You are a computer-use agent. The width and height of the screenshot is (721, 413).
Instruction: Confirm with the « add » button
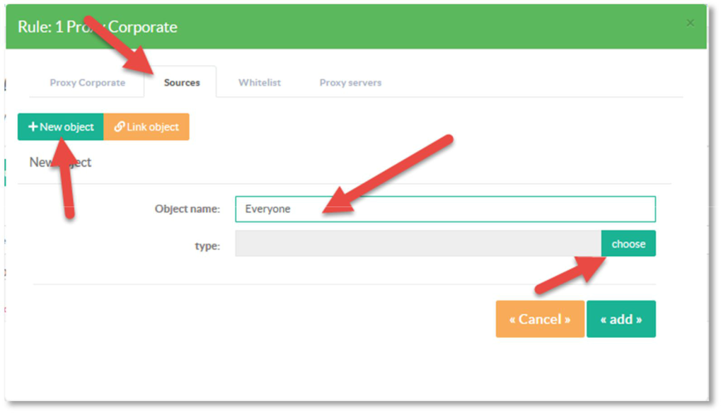[621, 320]
